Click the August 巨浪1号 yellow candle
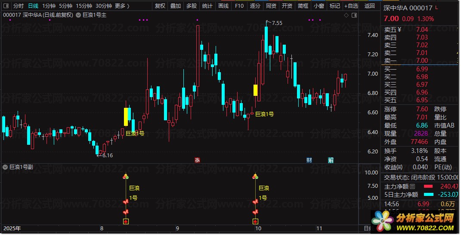 point(126,117)
